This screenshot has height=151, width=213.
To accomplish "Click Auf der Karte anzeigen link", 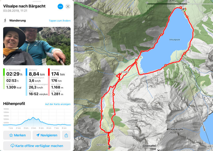I will (x=58, y=104).
